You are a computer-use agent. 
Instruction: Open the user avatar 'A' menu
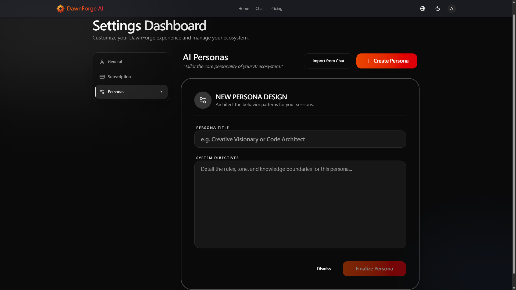(452, 9)
